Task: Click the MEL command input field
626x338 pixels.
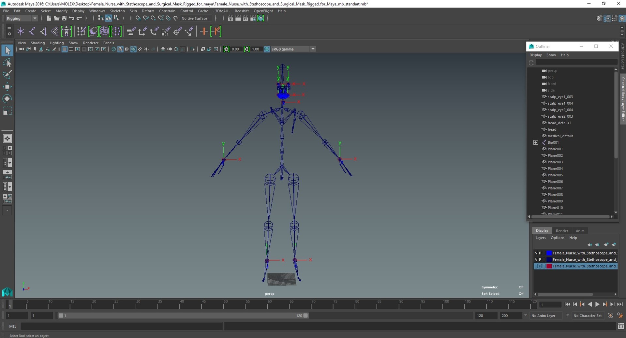Action: tap(121, 326)
